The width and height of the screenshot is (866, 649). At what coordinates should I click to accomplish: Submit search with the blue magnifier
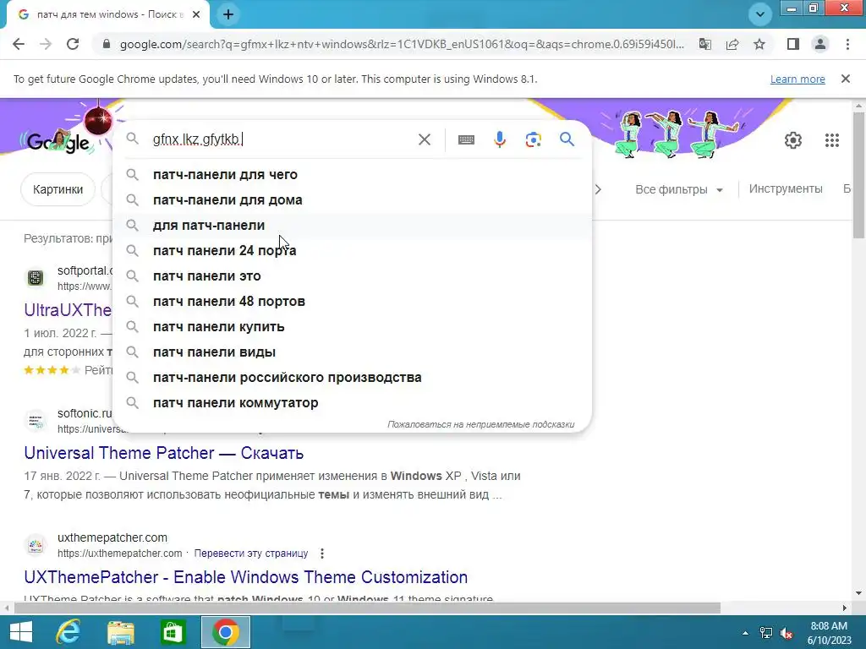coord(567,139)
